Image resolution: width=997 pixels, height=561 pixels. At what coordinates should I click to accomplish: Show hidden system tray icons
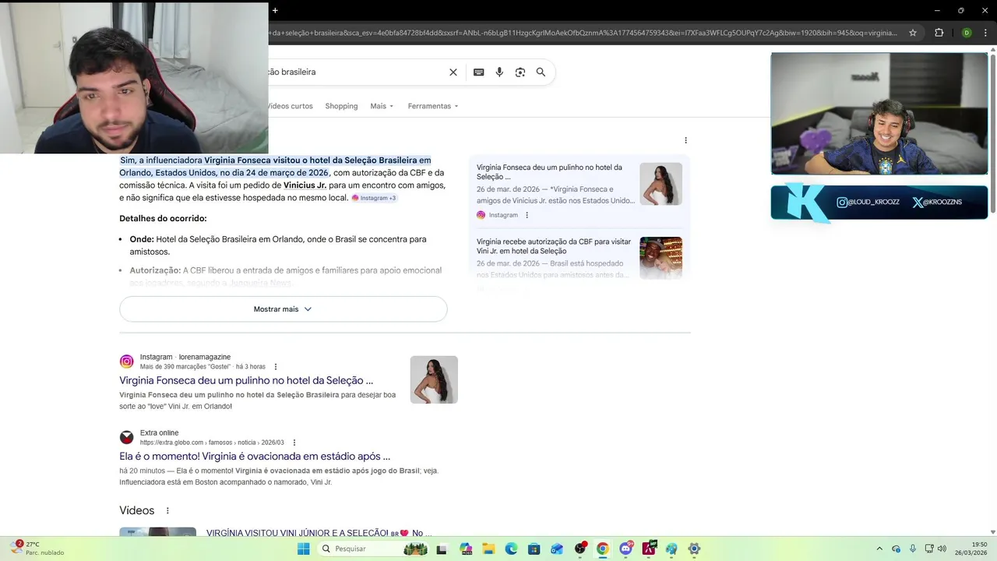click(879, 549)
